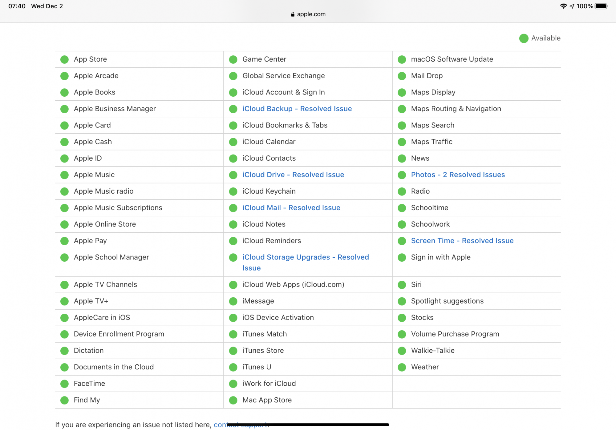Click the status dot beside FaceTime
This screenshot has width=616, height=430.
[64, 384]
